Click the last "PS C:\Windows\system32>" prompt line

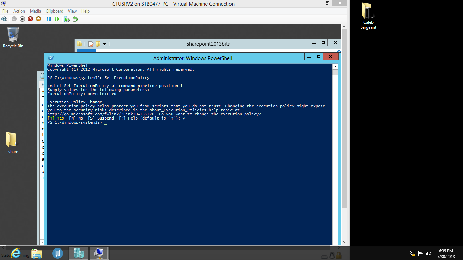75,122
